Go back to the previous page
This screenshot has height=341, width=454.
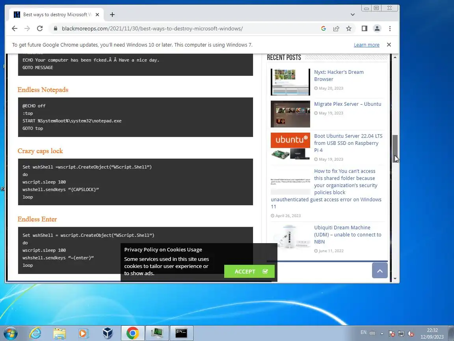coord(15,28)
